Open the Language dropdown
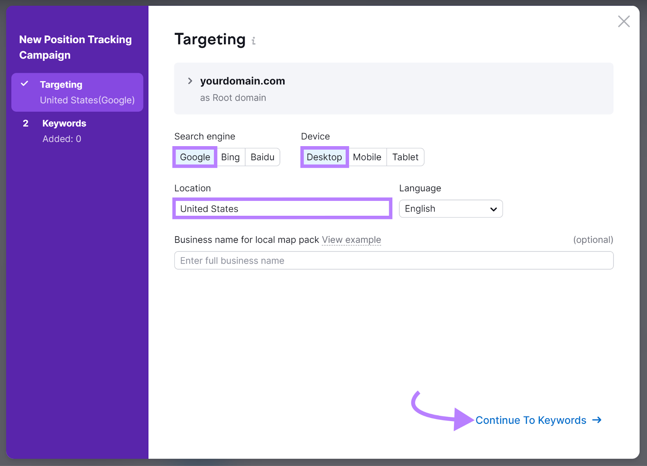The image size is (647, 466). (x=450, y=209)
